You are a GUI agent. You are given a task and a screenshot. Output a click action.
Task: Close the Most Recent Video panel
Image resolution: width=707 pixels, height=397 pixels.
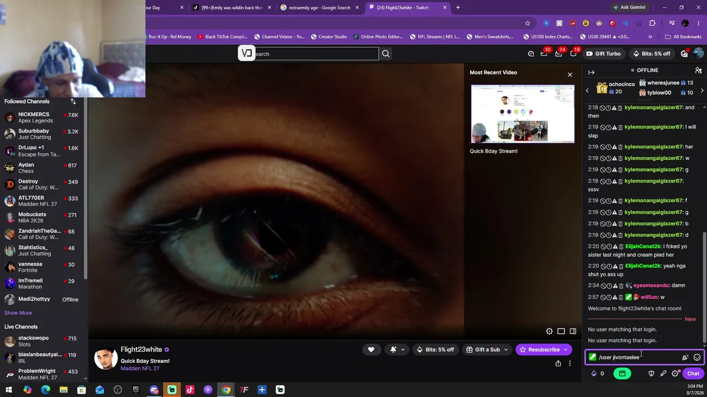570,74
